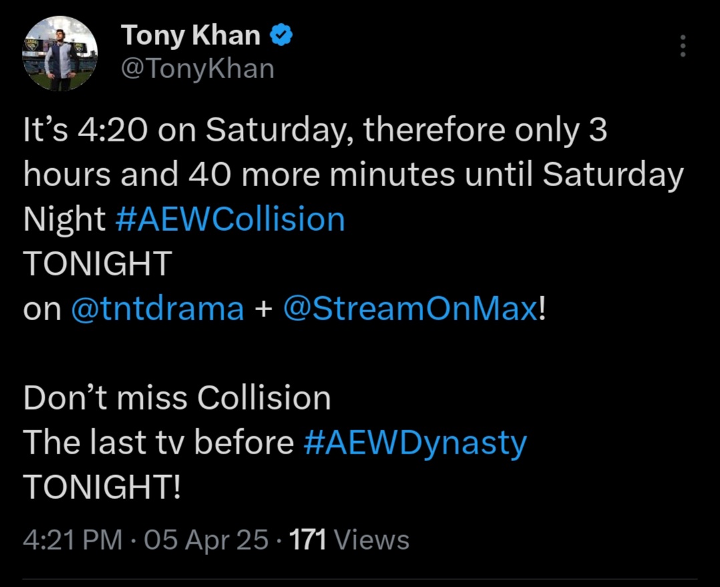Viewport: 720px width, 587px height.
Task: Click the first standalone TONIGHT line
Action: pos(98,264)
